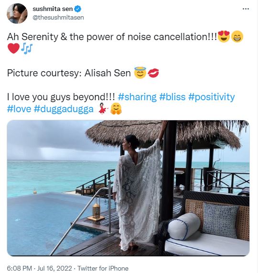258x273 pixels.
Task: Click the halo smiling face emoji
Action: coord(140,73)
